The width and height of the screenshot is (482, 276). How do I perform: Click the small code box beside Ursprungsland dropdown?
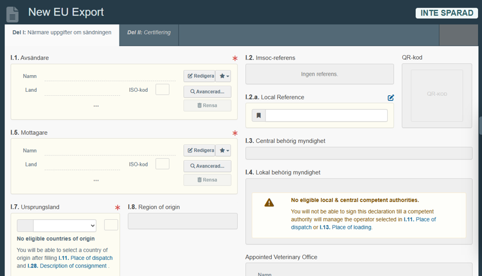point(111,225)
